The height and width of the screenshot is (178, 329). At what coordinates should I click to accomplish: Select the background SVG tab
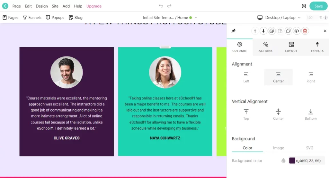(x=309, y=148)
